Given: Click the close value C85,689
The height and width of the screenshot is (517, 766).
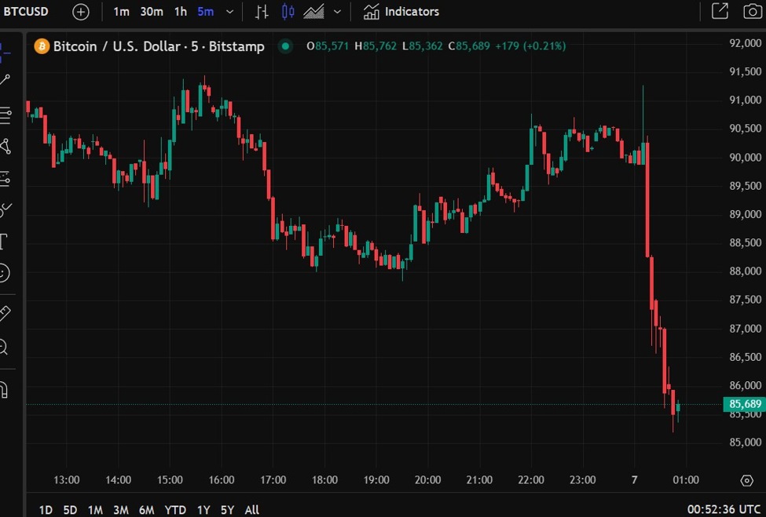Looking at the screenshot, I should click(x=469, y=46).
